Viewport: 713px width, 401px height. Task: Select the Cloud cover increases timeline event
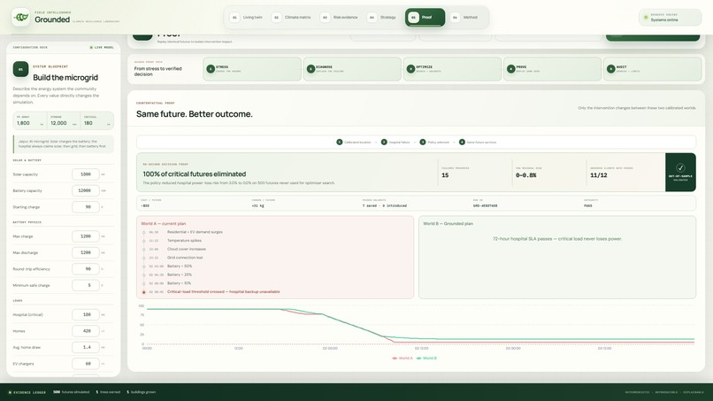pos(187,249)
